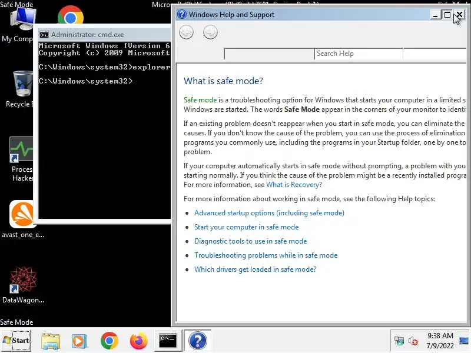The width and height of the screenshot is (471, 353).
Task: Open the What is Recovery? link
Action: pyautogui.click(x=294, y=185)
